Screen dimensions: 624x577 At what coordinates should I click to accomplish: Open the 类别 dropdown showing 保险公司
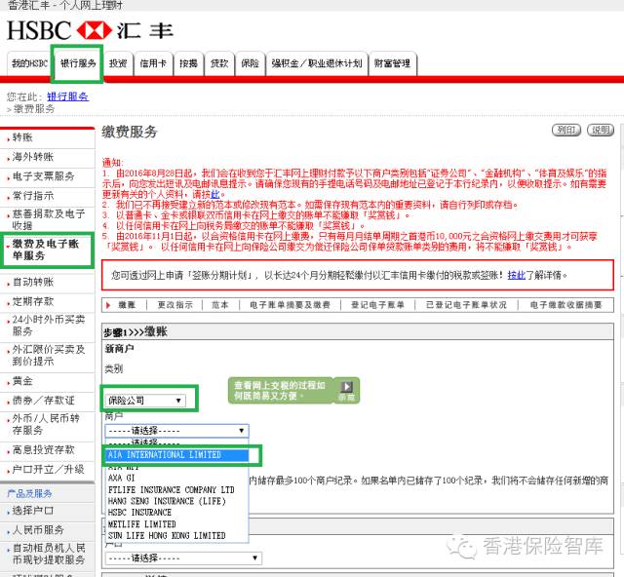pyautogui.click(x=145, y=401)
